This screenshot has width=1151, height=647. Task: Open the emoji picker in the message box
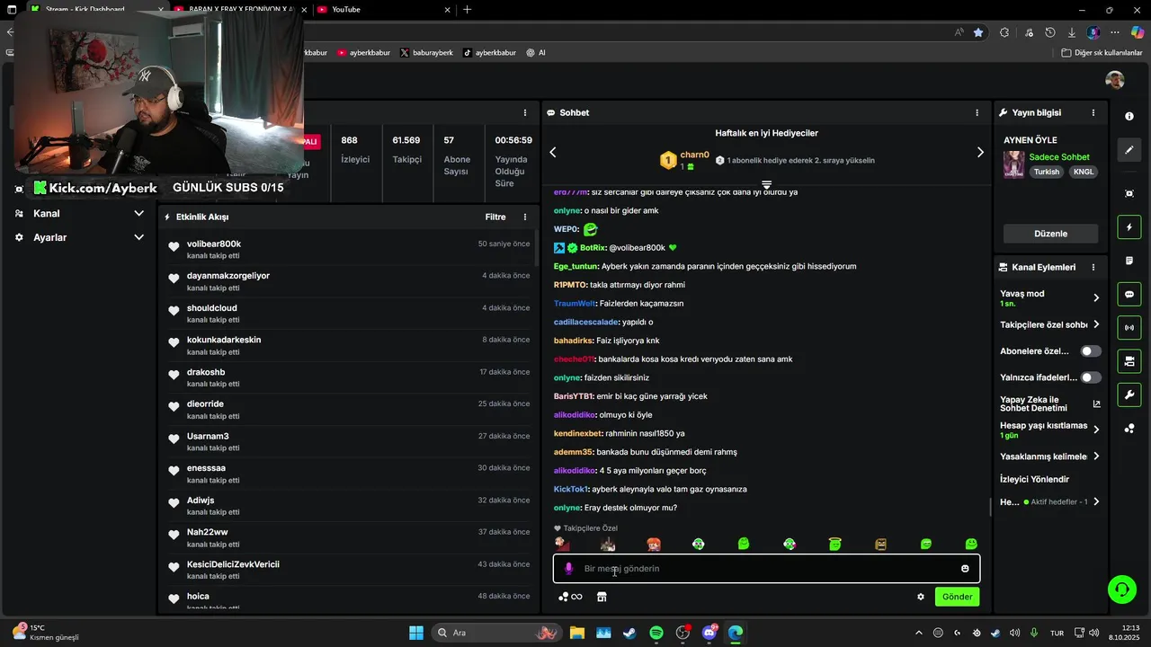click(x=965, y=569)
